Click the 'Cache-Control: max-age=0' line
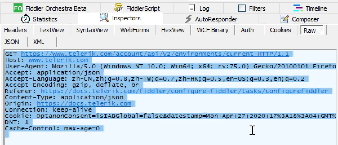The image size is (338, 145). pos(52,128)
